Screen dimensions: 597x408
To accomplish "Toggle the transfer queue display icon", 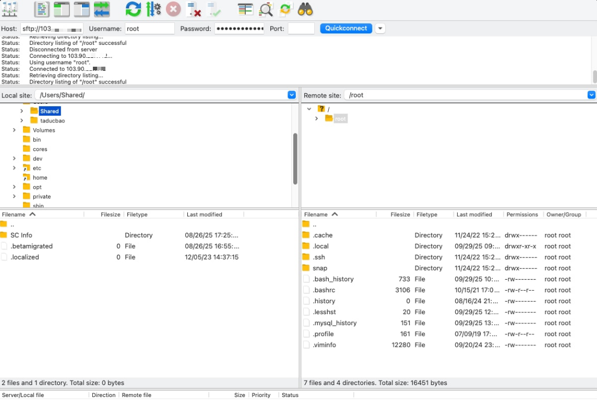I will pos(102,9).
